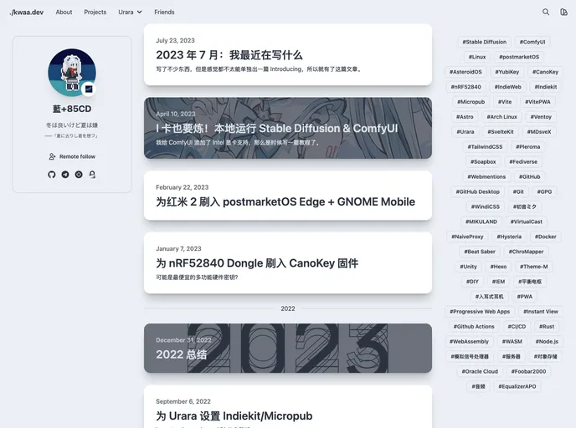Screen dimensions: 576x428
Task: Select the #Hysteria tag
Action: 509,237
